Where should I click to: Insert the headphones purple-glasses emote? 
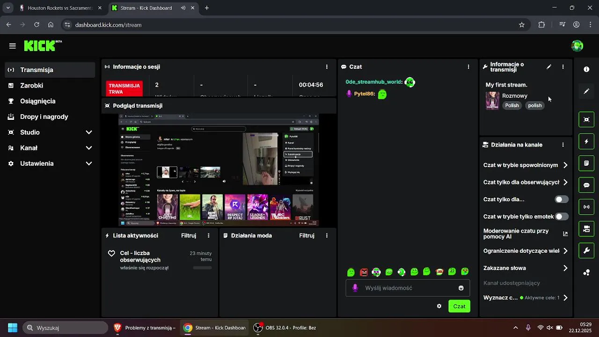click(376, 272)
